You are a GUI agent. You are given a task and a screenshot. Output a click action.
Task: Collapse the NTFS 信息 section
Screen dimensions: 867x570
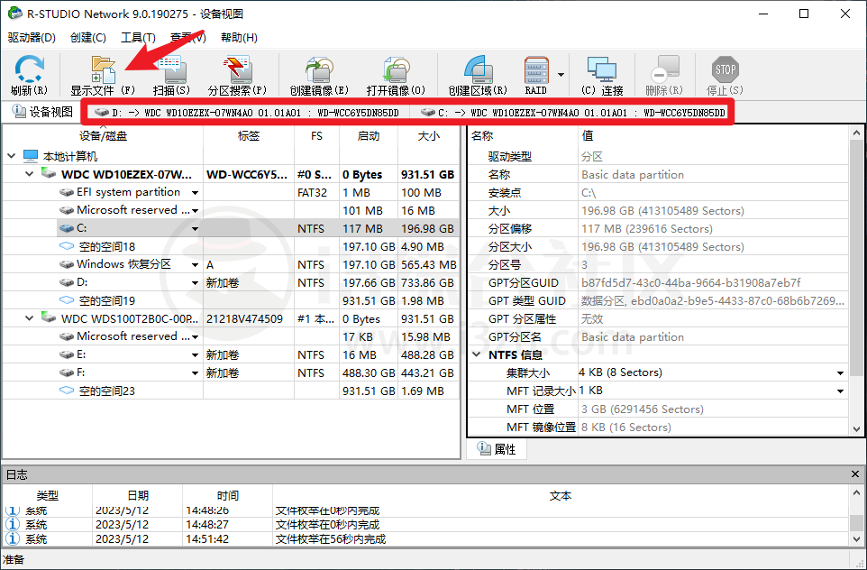click(x=477, y=354)
